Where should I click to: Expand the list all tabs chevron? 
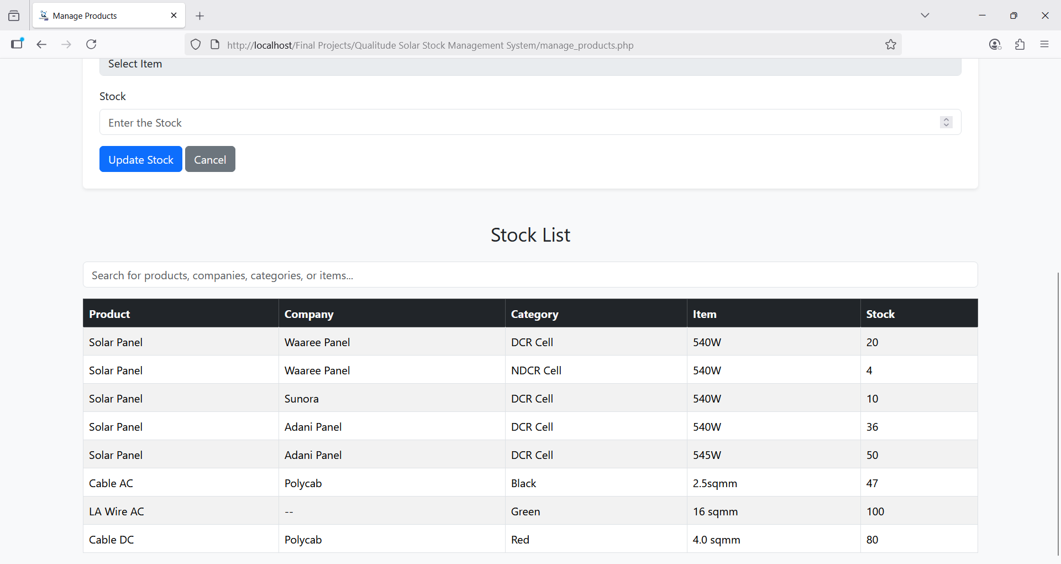point(925,15)
